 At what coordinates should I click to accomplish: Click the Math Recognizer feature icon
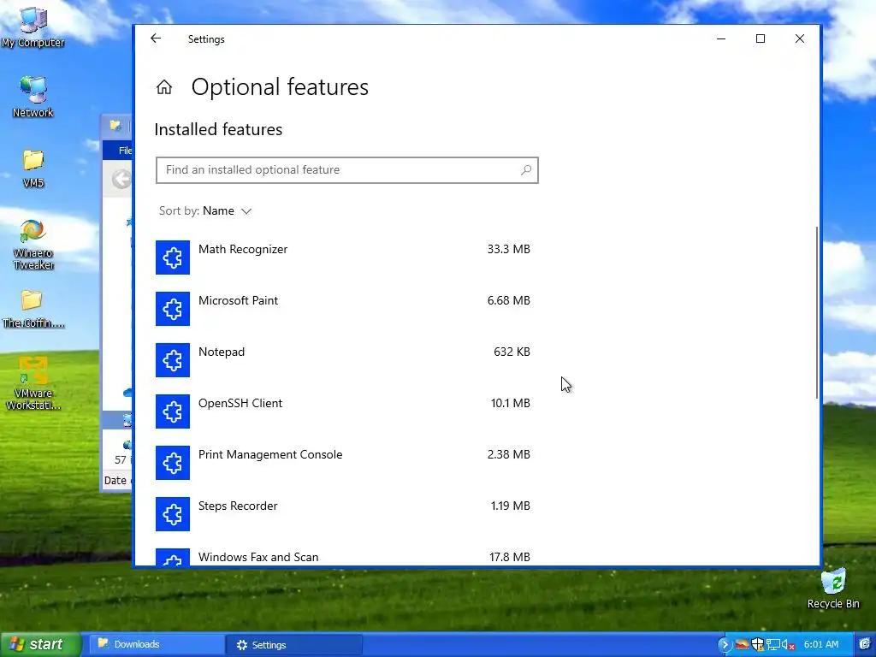173,257
